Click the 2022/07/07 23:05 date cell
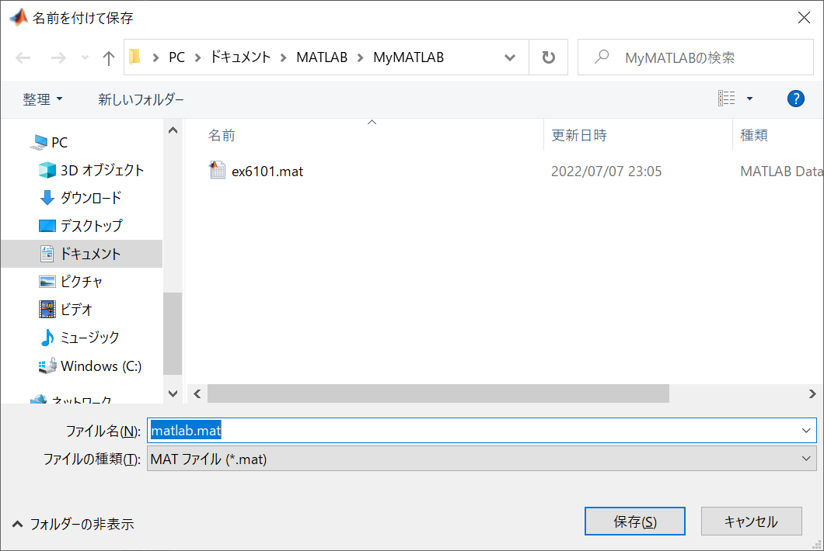Screen dimensions: 824x551 coord(606,172)
